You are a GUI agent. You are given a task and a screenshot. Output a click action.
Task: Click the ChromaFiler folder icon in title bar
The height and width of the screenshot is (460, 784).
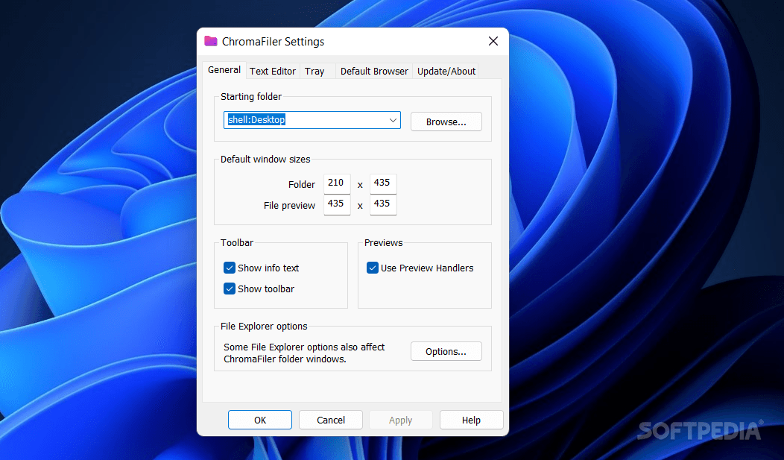210,41
